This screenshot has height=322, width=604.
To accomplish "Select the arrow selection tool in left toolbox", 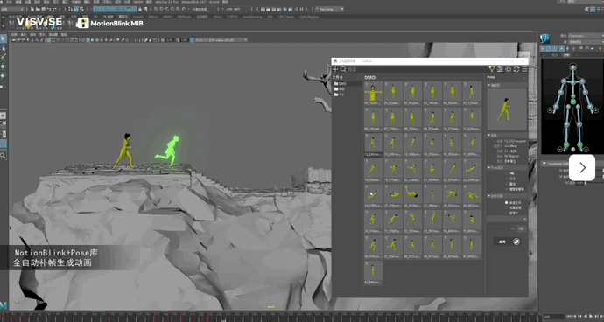I will click(4, 38).
